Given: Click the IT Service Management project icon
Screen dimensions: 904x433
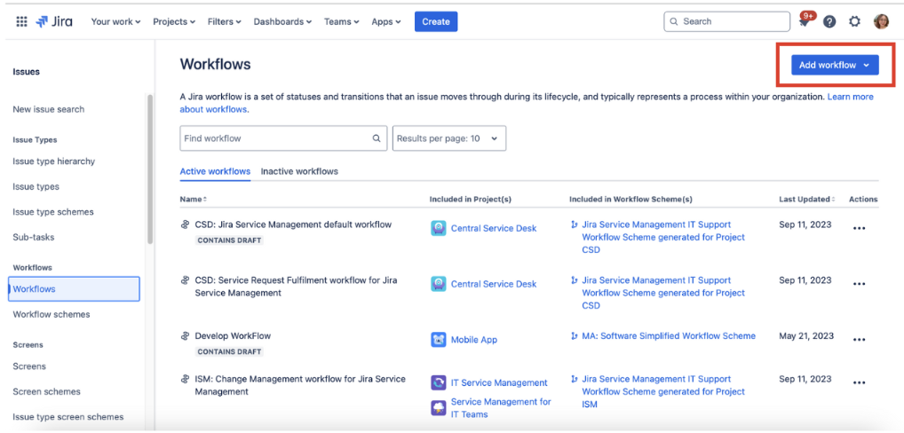Looking at the screenshot, I should tap(438, 383).
